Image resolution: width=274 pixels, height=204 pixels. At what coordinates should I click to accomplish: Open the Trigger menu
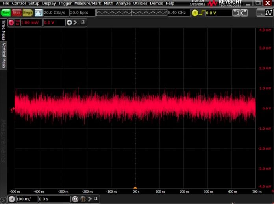(x=65, y=3)
